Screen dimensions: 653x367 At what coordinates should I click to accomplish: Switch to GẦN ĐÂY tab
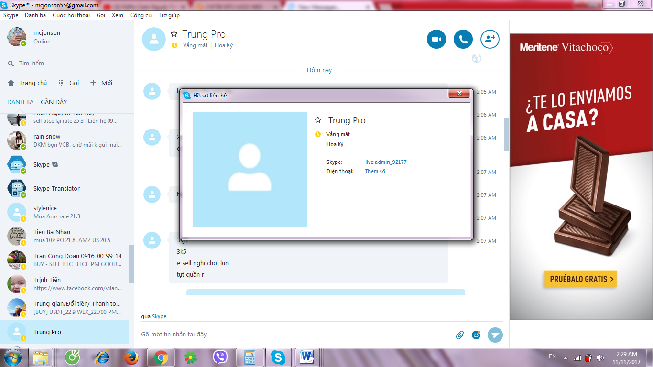click(x=54, y=102)
